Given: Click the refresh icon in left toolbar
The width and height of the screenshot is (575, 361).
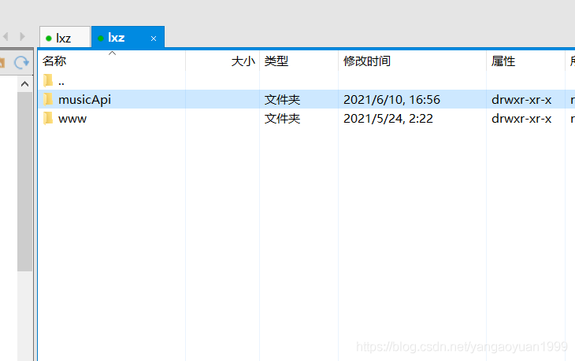Looking at the screenshot, I should tap(21, 63).
